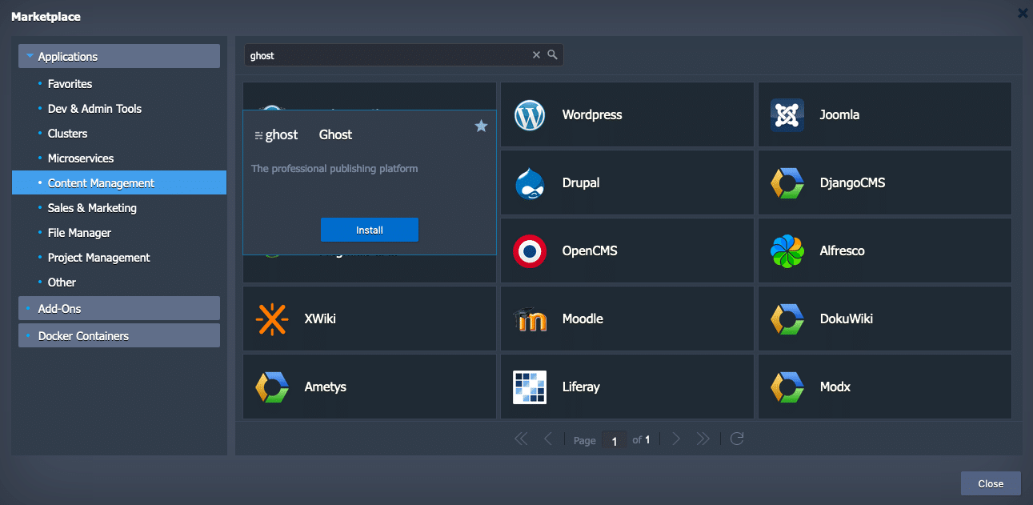Select the Wordpress application icon
This screenshot has height=505, width=1033.
click(x=529, y=114)
